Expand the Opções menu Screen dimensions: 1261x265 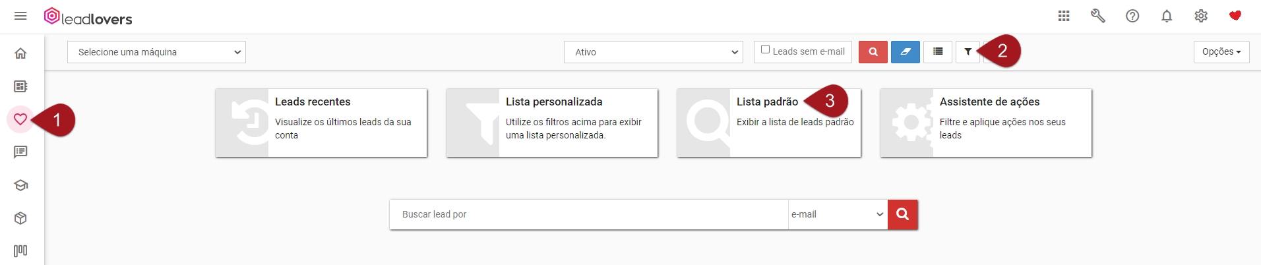(x=1221, y=52)
